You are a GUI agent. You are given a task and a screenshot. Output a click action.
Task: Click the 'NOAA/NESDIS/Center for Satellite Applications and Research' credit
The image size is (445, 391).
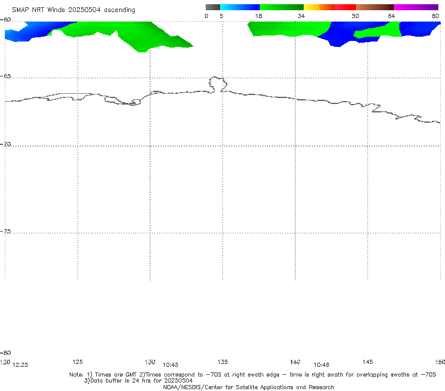click(248, 387)
